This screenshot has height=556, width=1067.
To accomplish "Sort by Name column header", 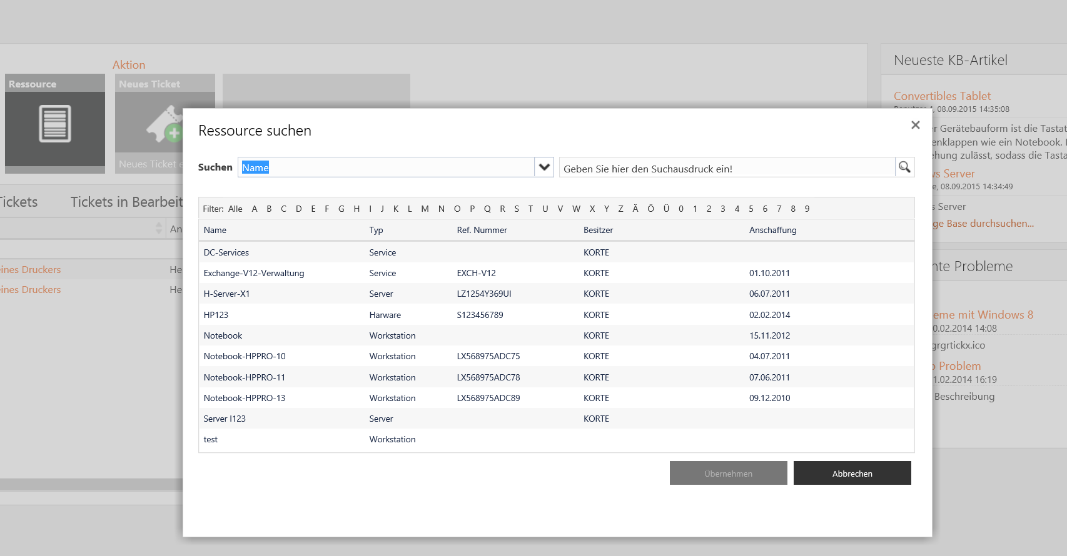I will click(x=215, y=230).
